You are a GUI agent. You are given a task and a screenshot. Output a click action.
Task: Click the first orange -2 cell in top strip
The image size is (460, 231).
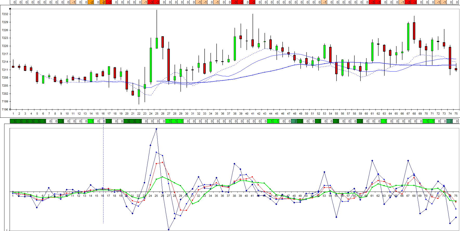(91, 2)
